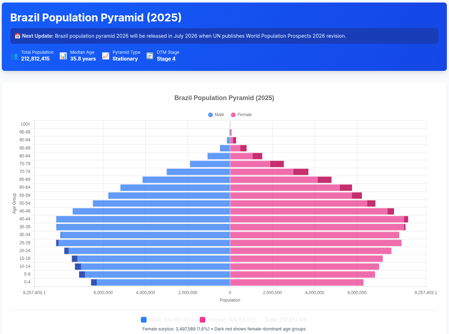This screenshot has height=334, width=449.
Task: Open the Stage 4 link
Action: (x=166, y=59)
